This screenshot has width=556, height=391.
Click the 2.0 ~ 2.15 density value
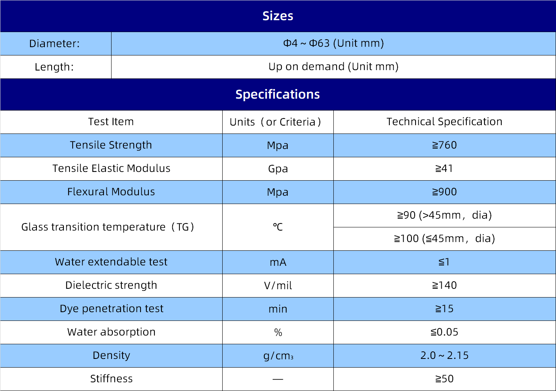pos(444,355)
